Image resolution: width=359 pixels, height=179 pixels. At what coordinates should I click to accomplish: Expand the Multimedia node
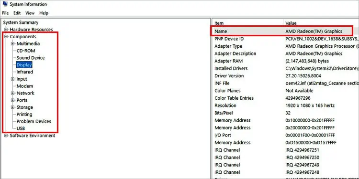(x=12, y=43)
